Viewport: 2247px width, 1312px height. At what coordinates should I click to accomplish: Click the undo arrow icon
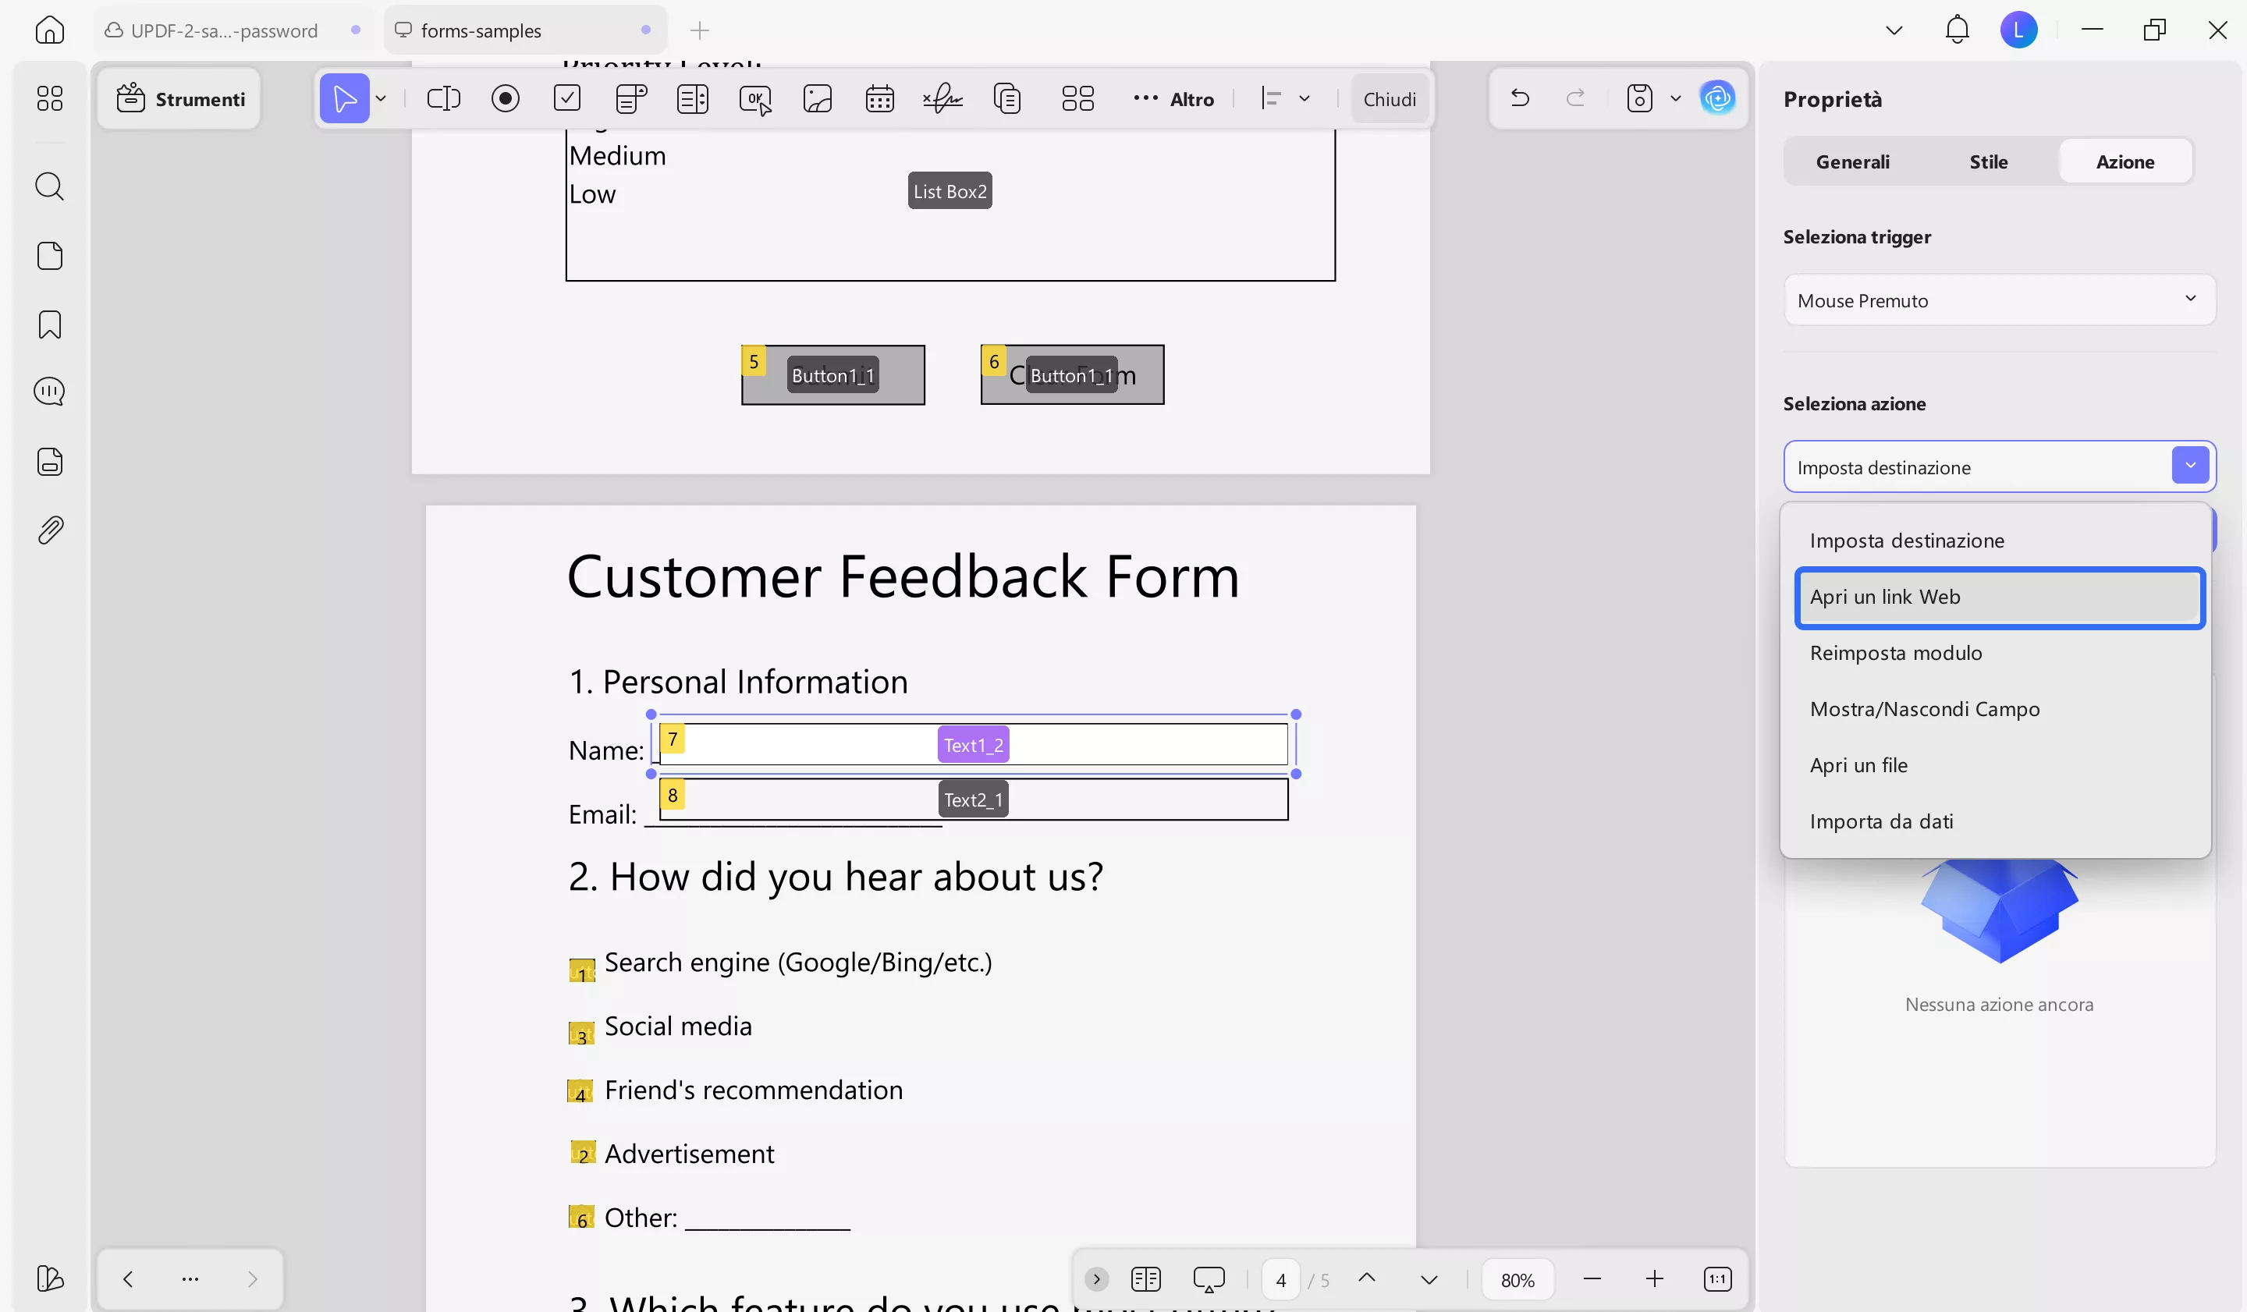[x=1521, y=98]
